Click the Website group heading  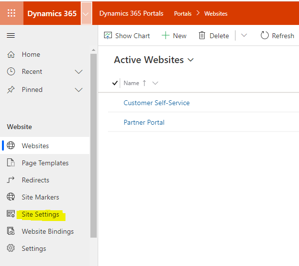[x=20, y=127]
